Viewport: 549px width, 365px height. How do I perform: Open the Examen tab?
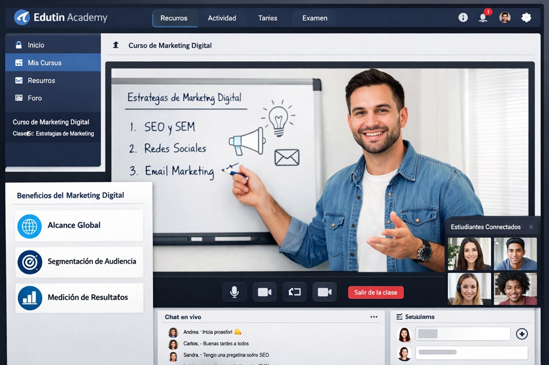coord(315,18)
